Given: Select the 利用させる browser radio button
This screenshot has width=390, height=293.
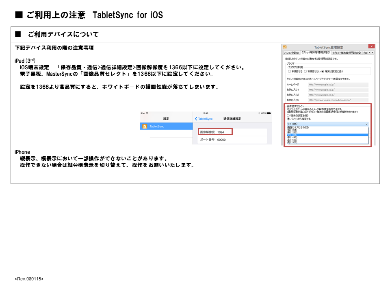Looking at the screenshot, I should [290, 71].
